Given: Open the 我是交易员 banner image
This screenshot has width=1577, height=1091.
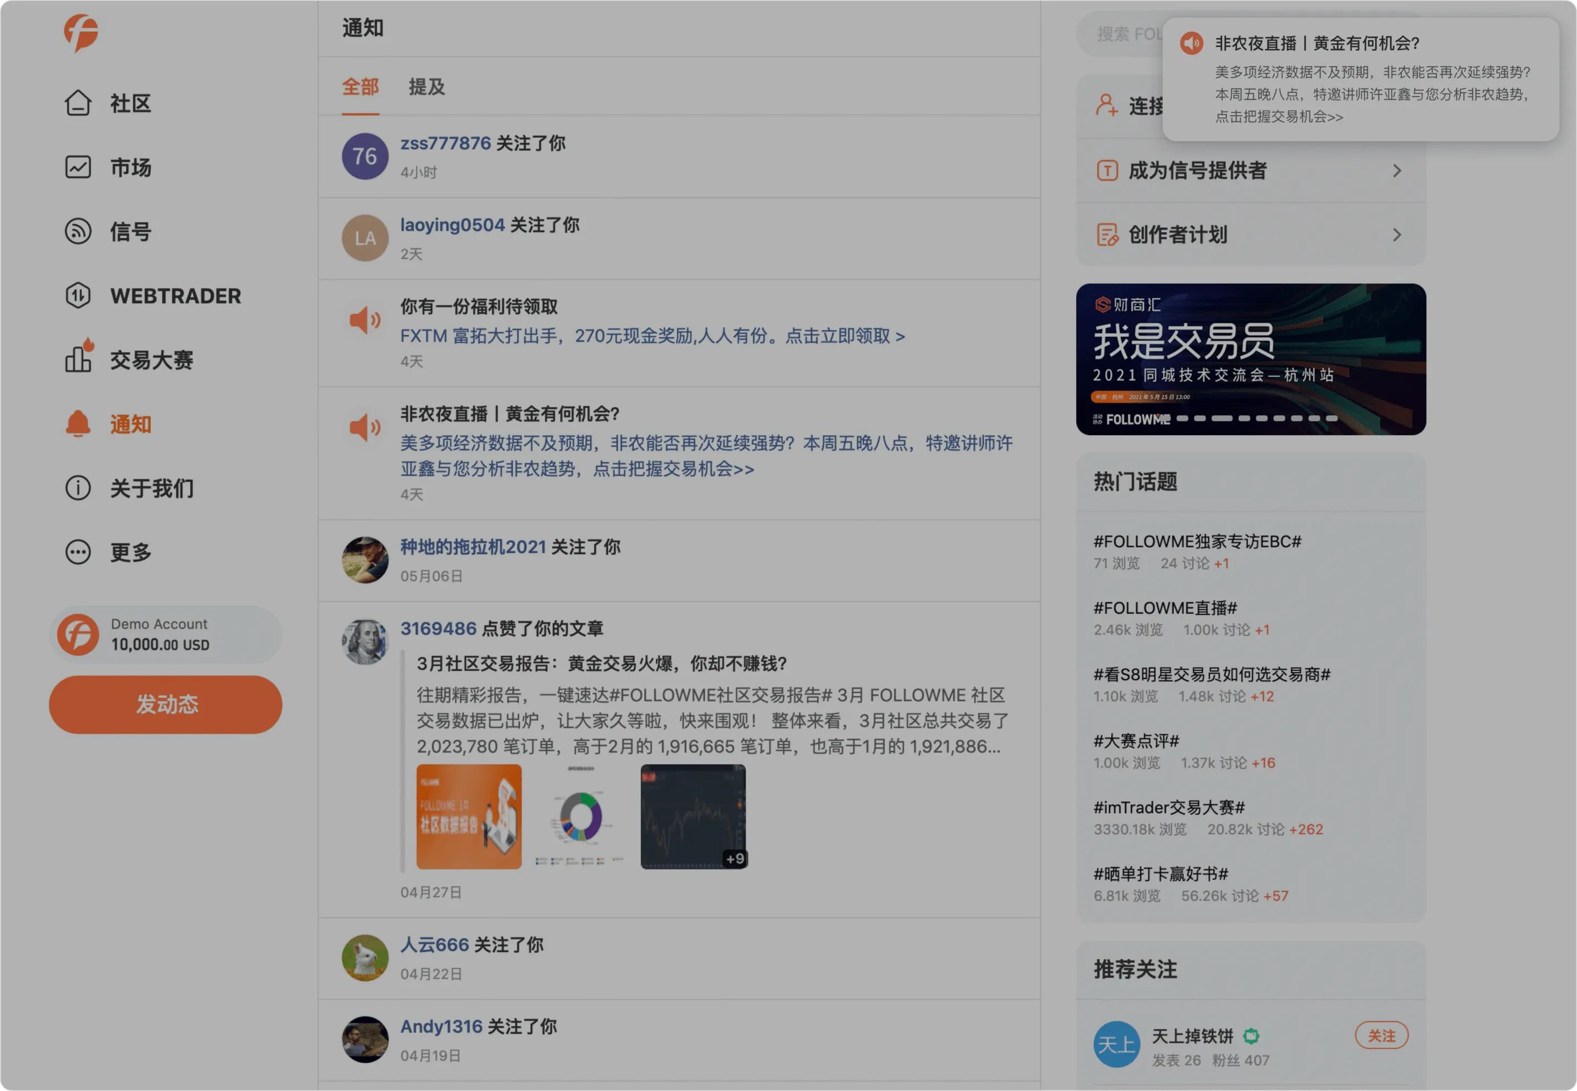Looking at the screenshot, I should pos(1251,360).
